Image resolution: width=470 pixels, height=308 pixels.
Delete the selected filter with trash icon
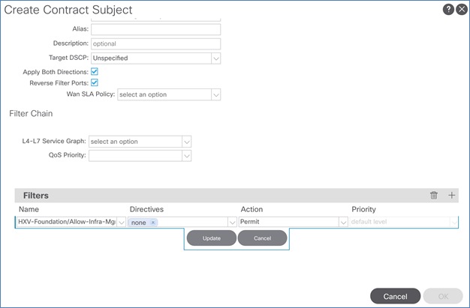pyautogui.click(x=433, y=196)
